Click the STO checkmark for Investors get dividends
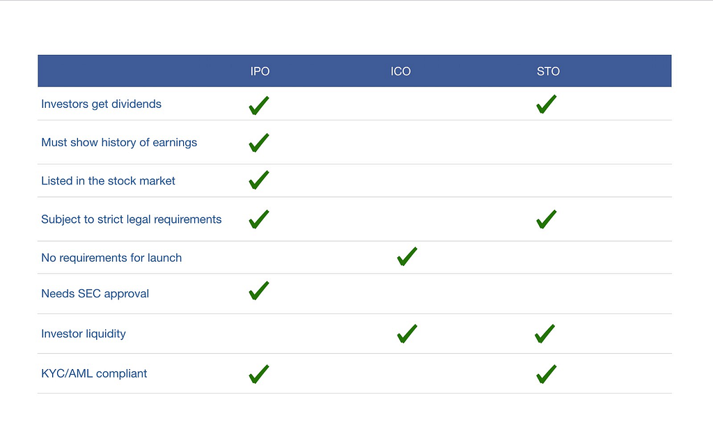Screen dimensions: 713x427 [546, 104]
